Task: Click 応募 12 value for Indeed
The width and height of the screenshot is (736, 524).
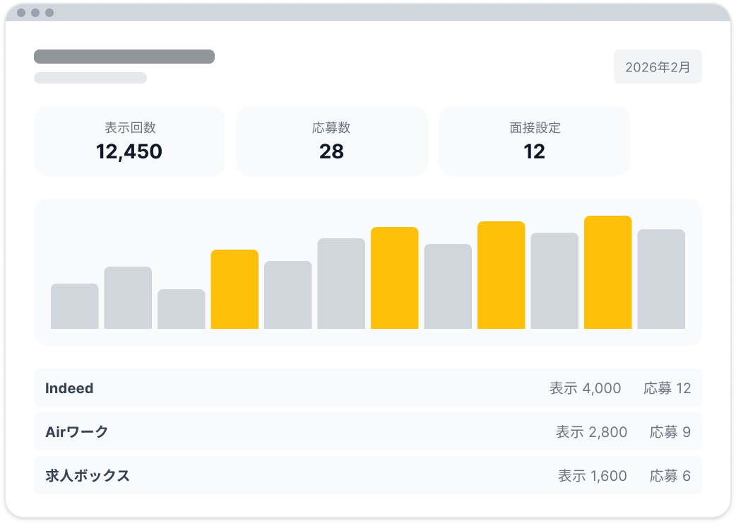Action: [667, 388]
